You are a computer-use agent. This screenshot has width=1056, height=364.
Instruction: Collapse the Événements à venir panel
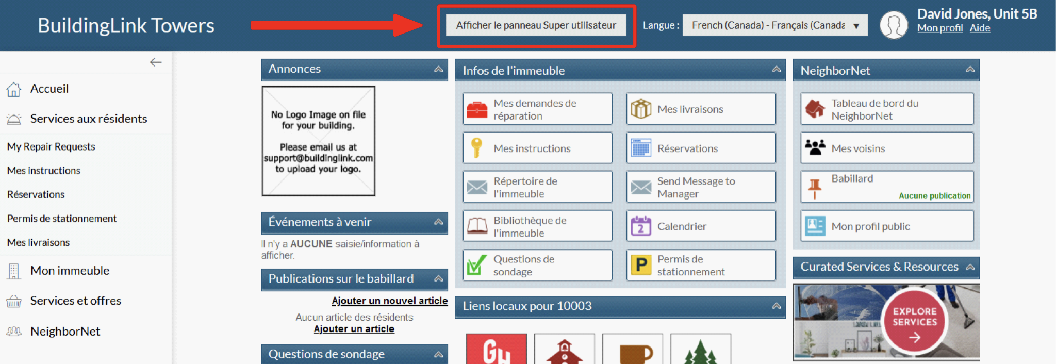click(438, 222)
